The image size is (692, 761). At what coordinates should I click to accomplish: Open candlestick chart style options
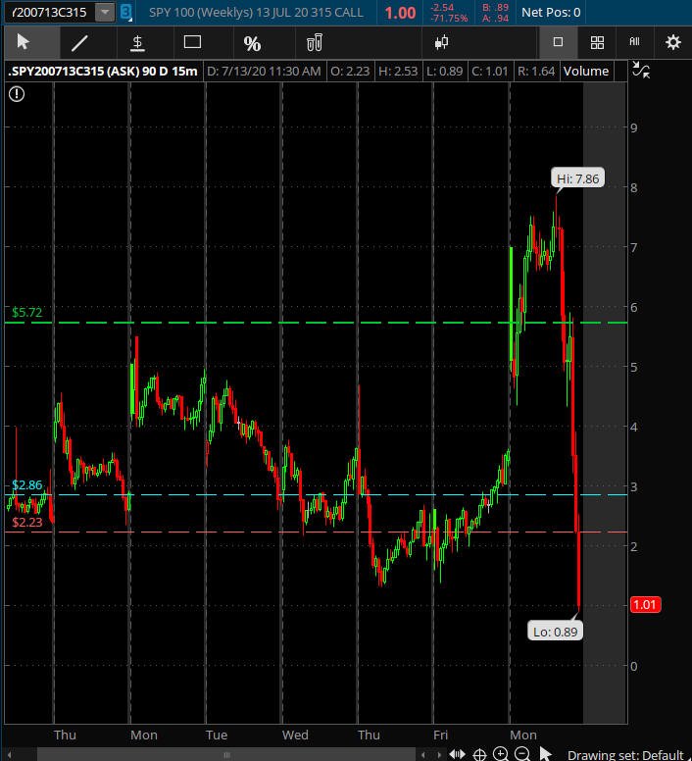pyautogui.click(x=441, y=42)
